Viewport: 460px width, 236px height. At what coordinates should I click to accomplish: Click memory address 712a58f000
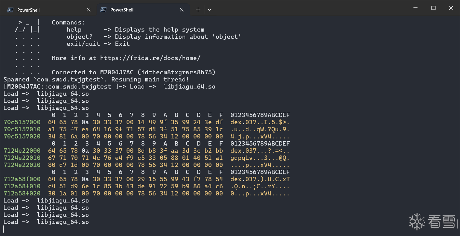tap(22, 179)
